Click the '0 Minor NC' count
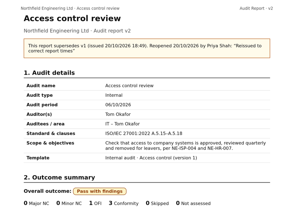The height and width of the screenshot is (210, 294). [69, 203]
